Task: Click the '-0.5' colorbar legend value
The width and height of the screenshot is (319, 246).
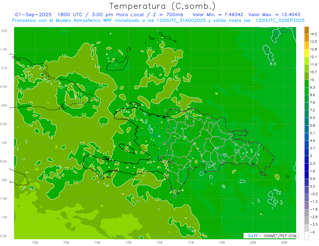Action: [313, 194]
